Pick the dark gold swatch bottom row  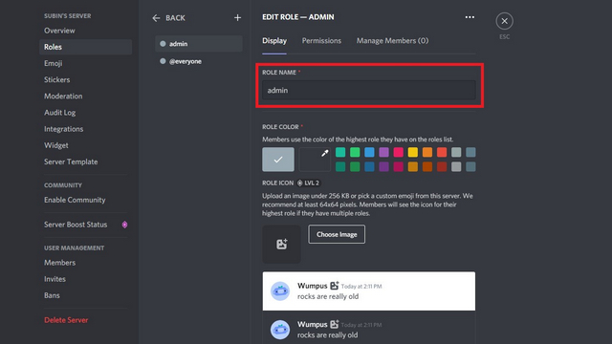[412, 166]
